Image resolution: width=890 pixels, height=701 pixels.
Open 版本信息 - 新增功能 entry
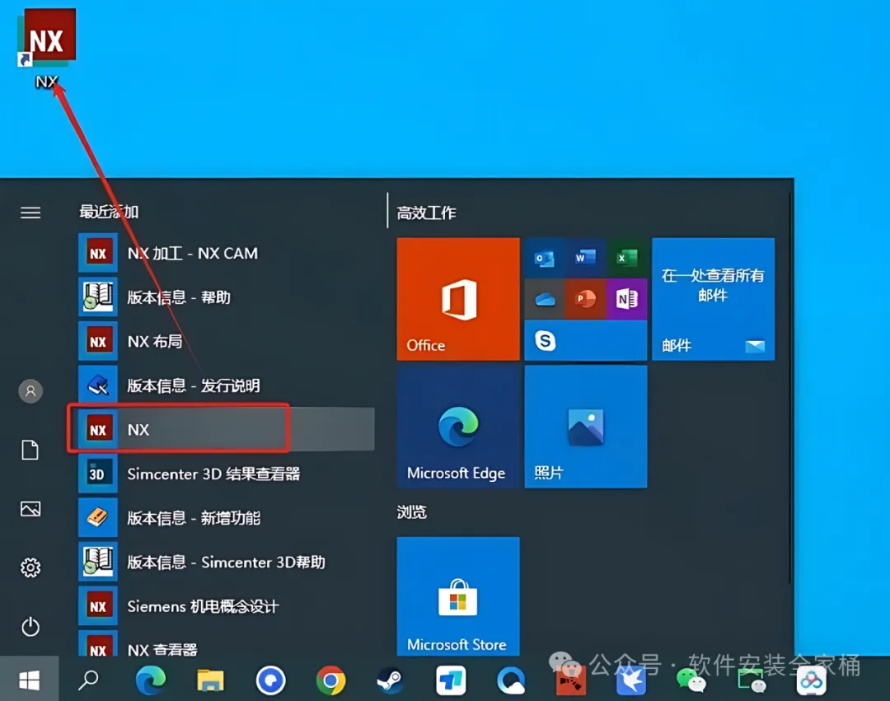point(226,518)
